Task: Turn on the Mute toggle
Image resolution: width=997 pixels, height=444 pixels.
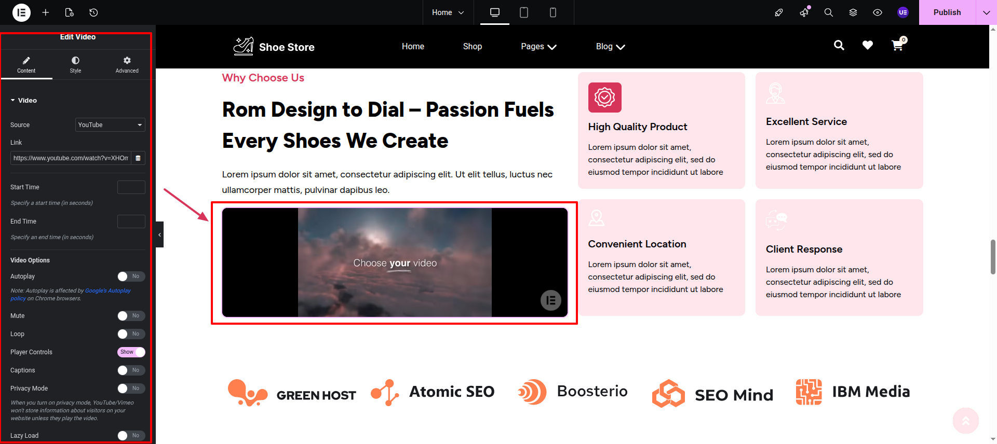Action: [x=131, y=316]
